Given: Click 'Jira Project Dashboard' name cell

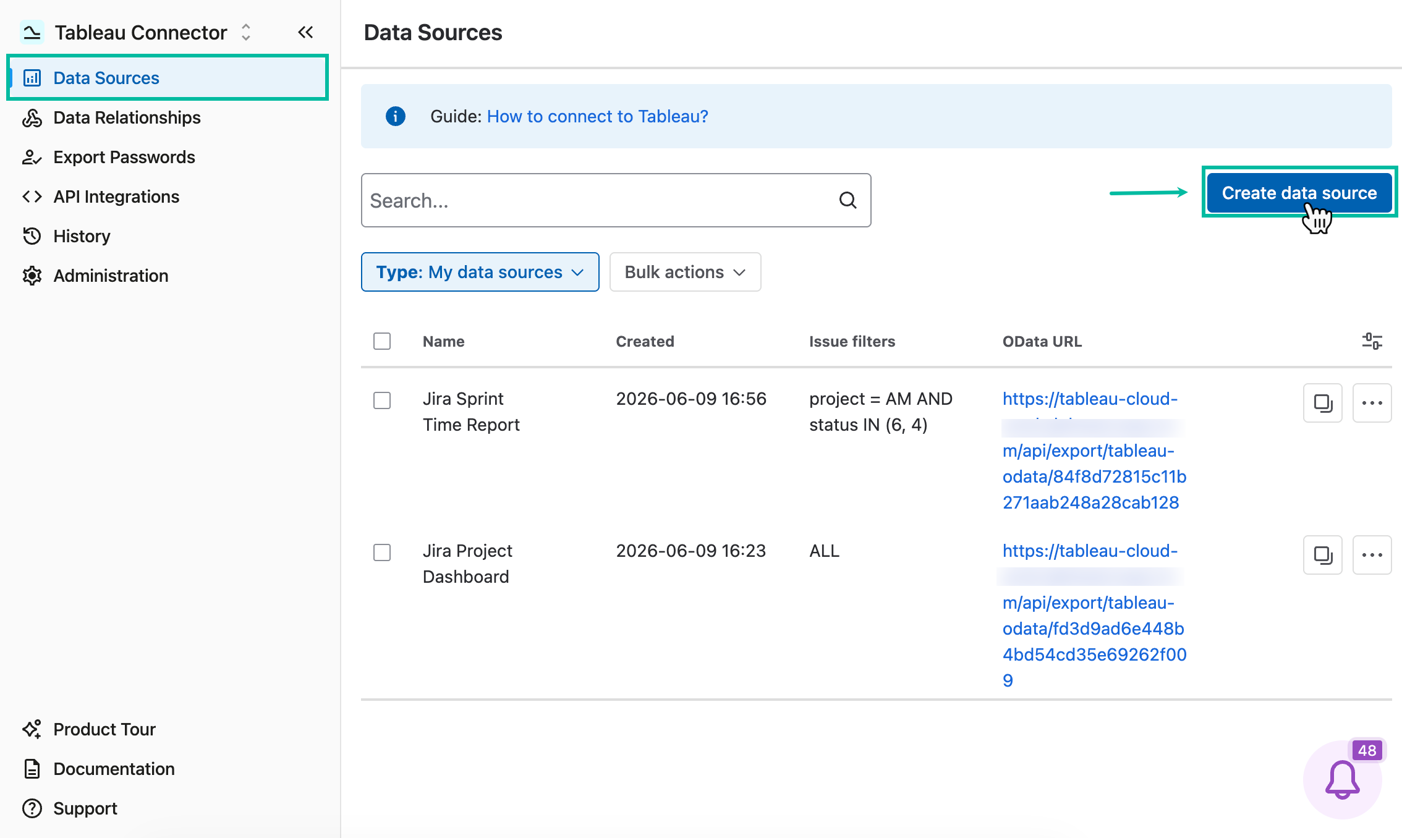Looking at the screenshot, I should pyautogui.click(x=467, y=564).
